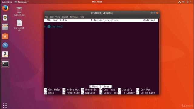Click the 'Exit' shortcut hint
The width and height of the screenshot is (194, 109).
[51, 93]
